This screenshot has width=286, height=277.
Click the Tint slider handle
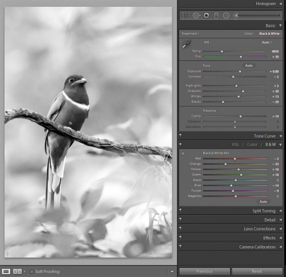point(241,57)
